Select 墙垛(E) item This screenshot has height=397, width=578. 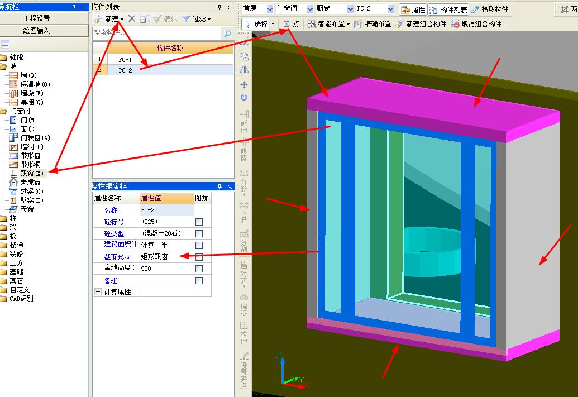(27, 93)
